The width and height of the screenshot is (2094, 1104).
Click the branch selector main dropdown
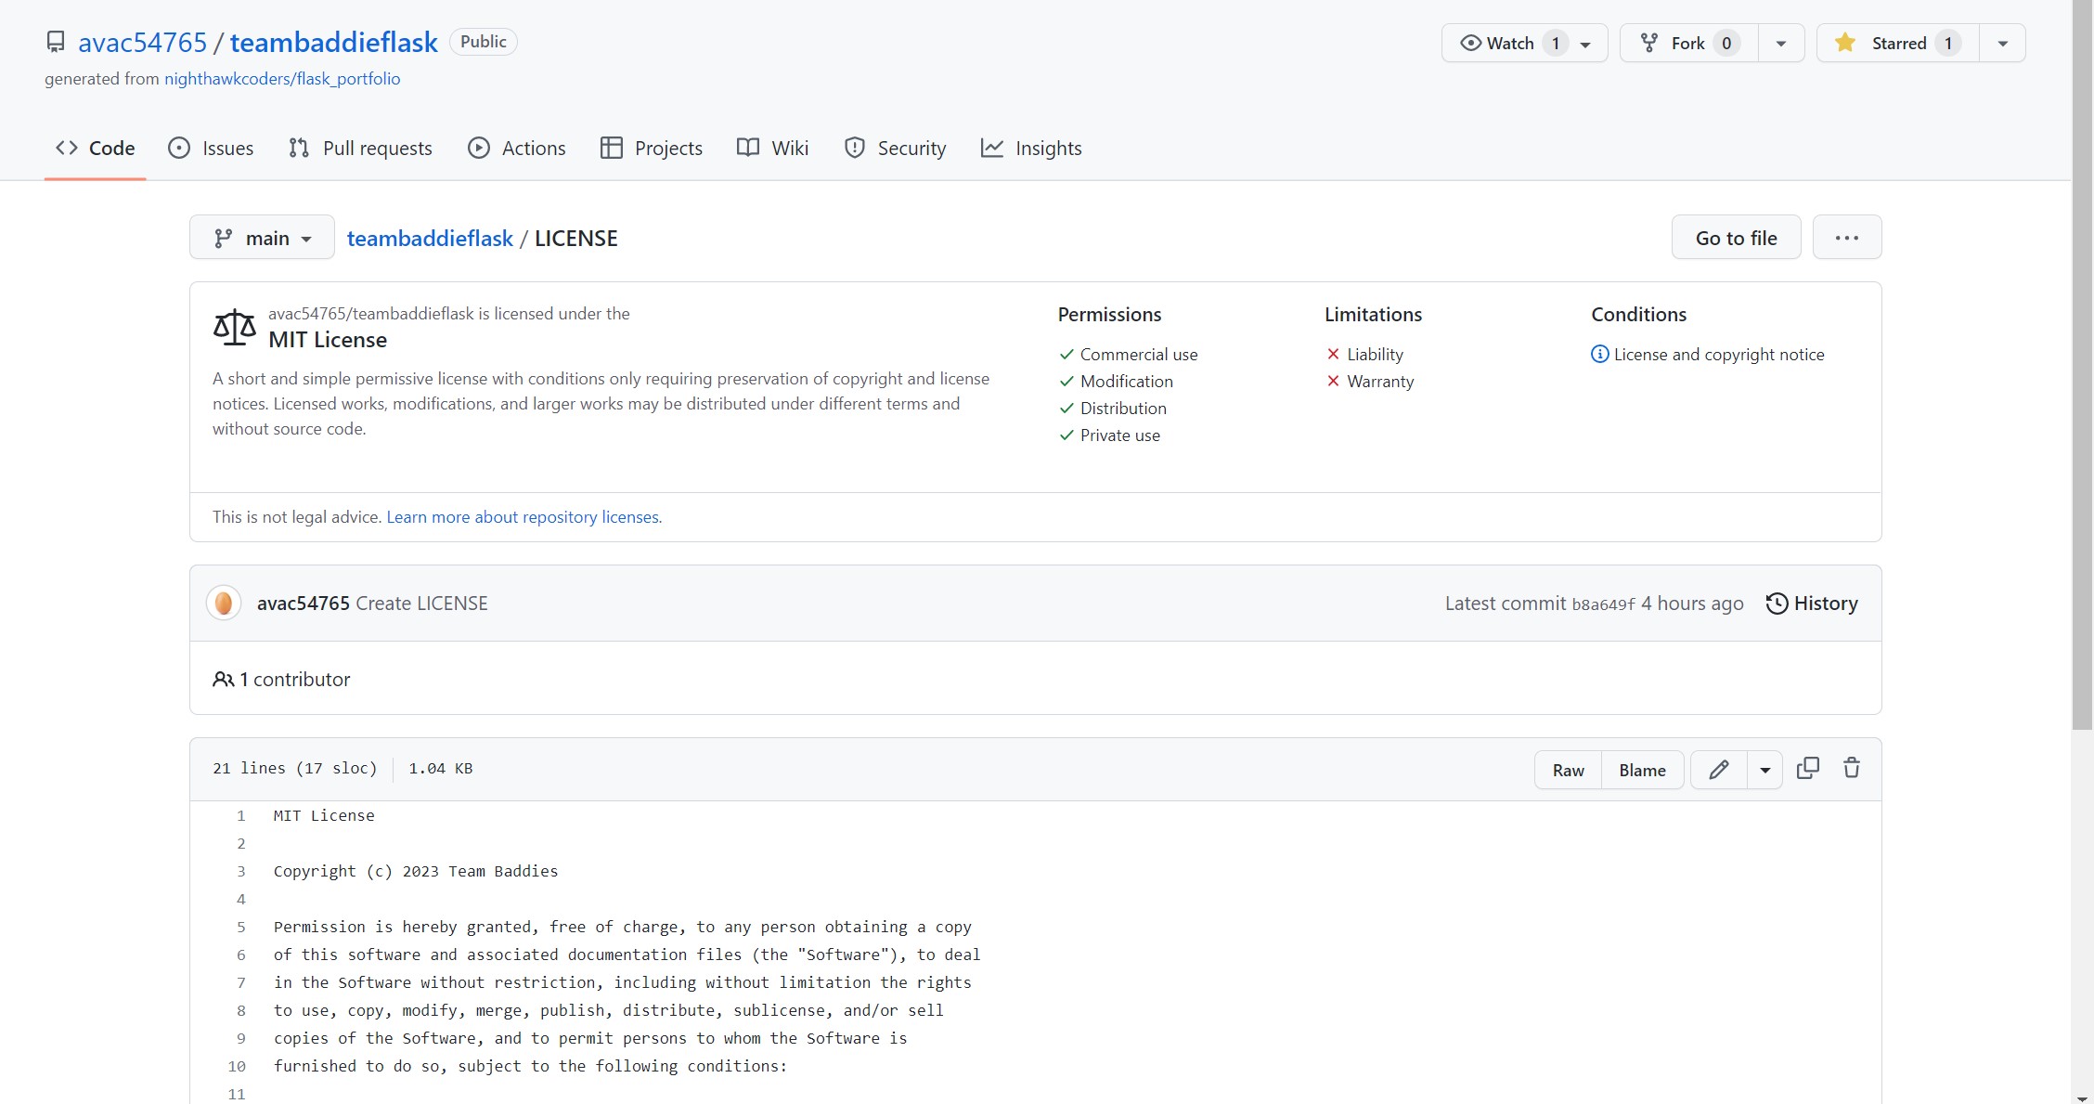coord(262,239)
